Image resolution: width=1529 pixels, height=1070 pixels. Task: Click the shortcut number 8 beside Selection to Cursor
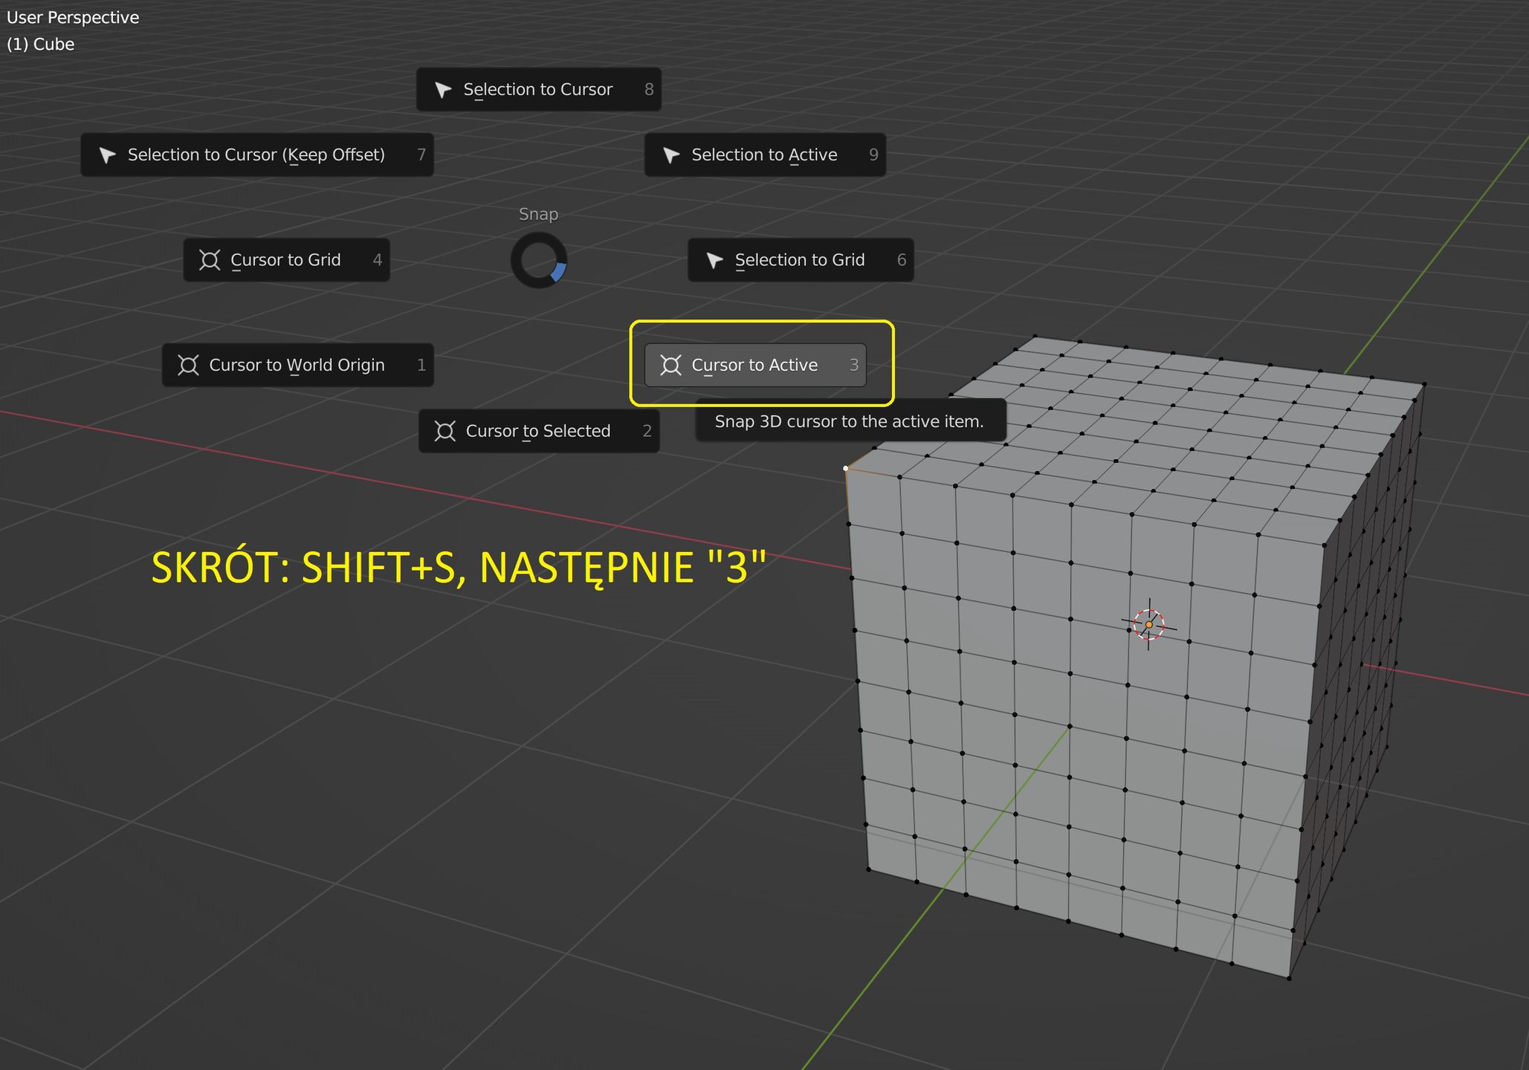click(x=648, y=89)
